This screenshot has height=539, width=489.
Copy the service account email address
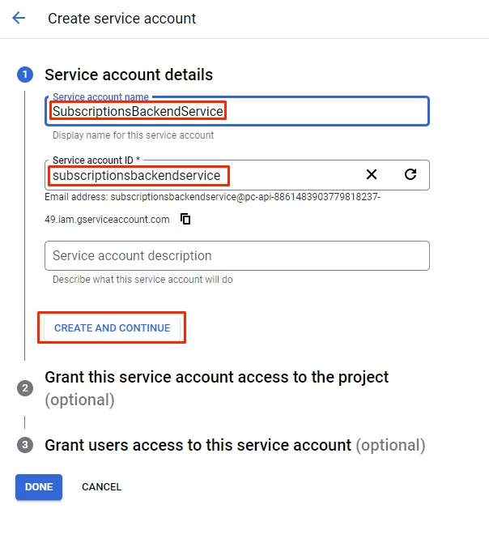pyautogui.click(x=185, y=219)
